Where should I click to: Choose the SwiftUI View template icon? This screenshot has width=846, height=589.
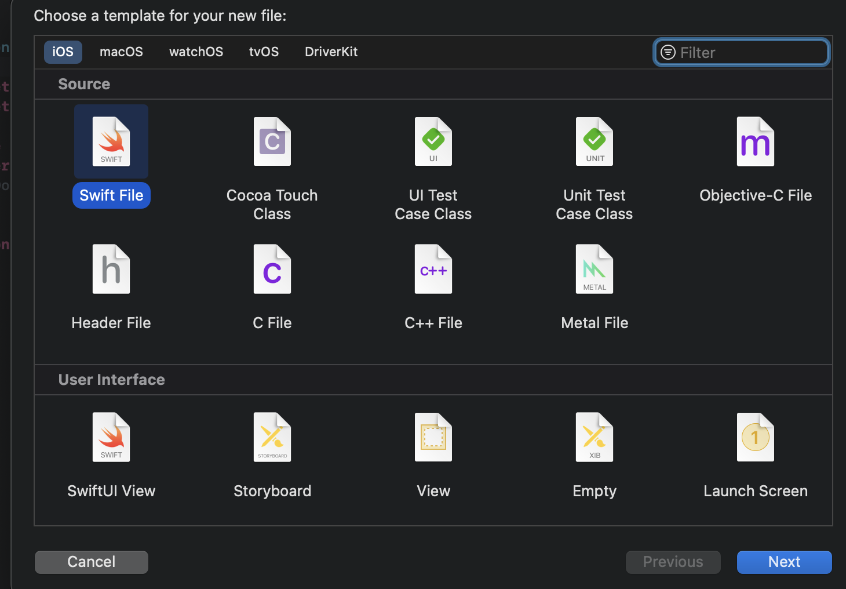coord(111,437)
